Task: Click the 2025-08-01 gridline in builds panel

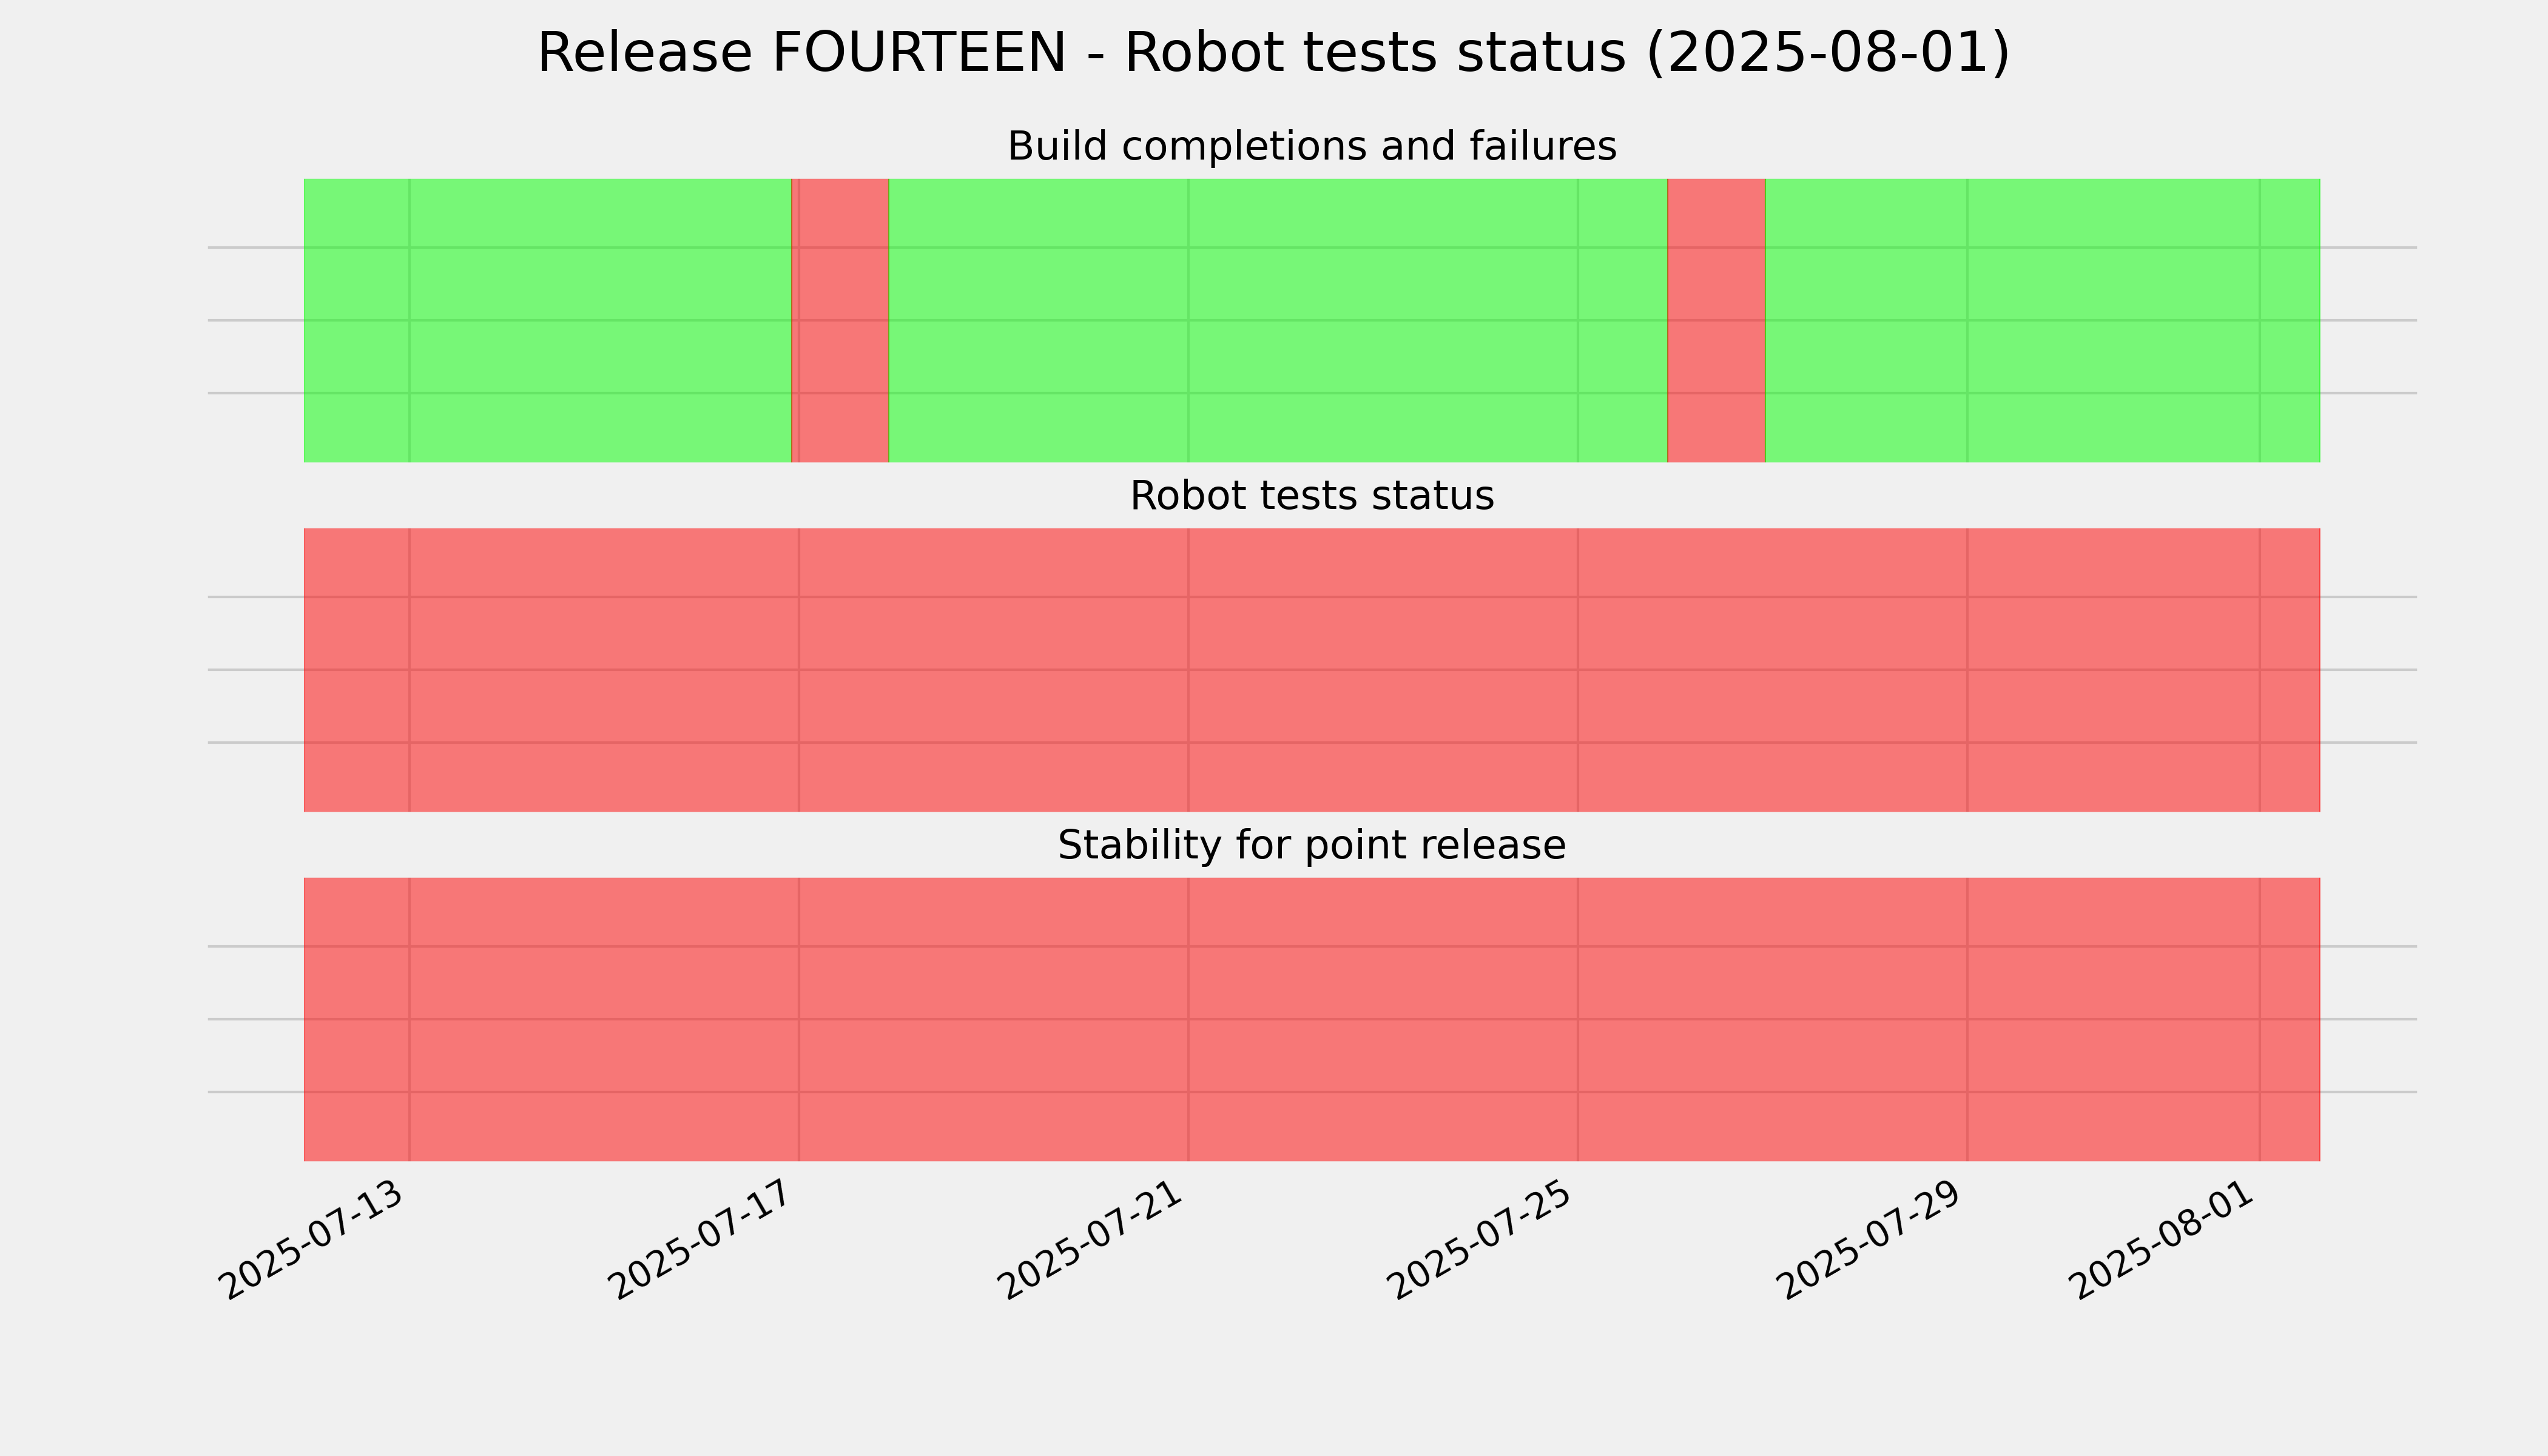Action: pos(2259,320)
